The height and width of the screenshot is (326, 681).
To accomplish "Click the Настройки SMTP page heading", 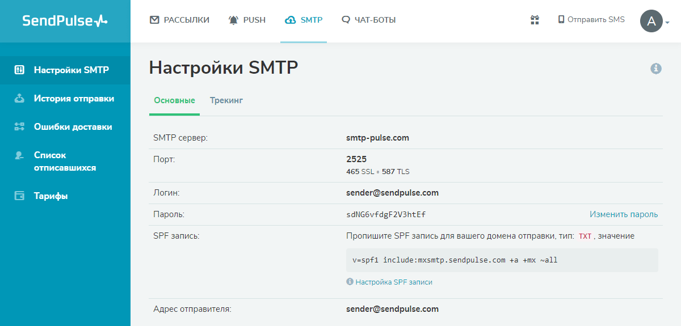I will pyautogui.click(x=224, y=68).
